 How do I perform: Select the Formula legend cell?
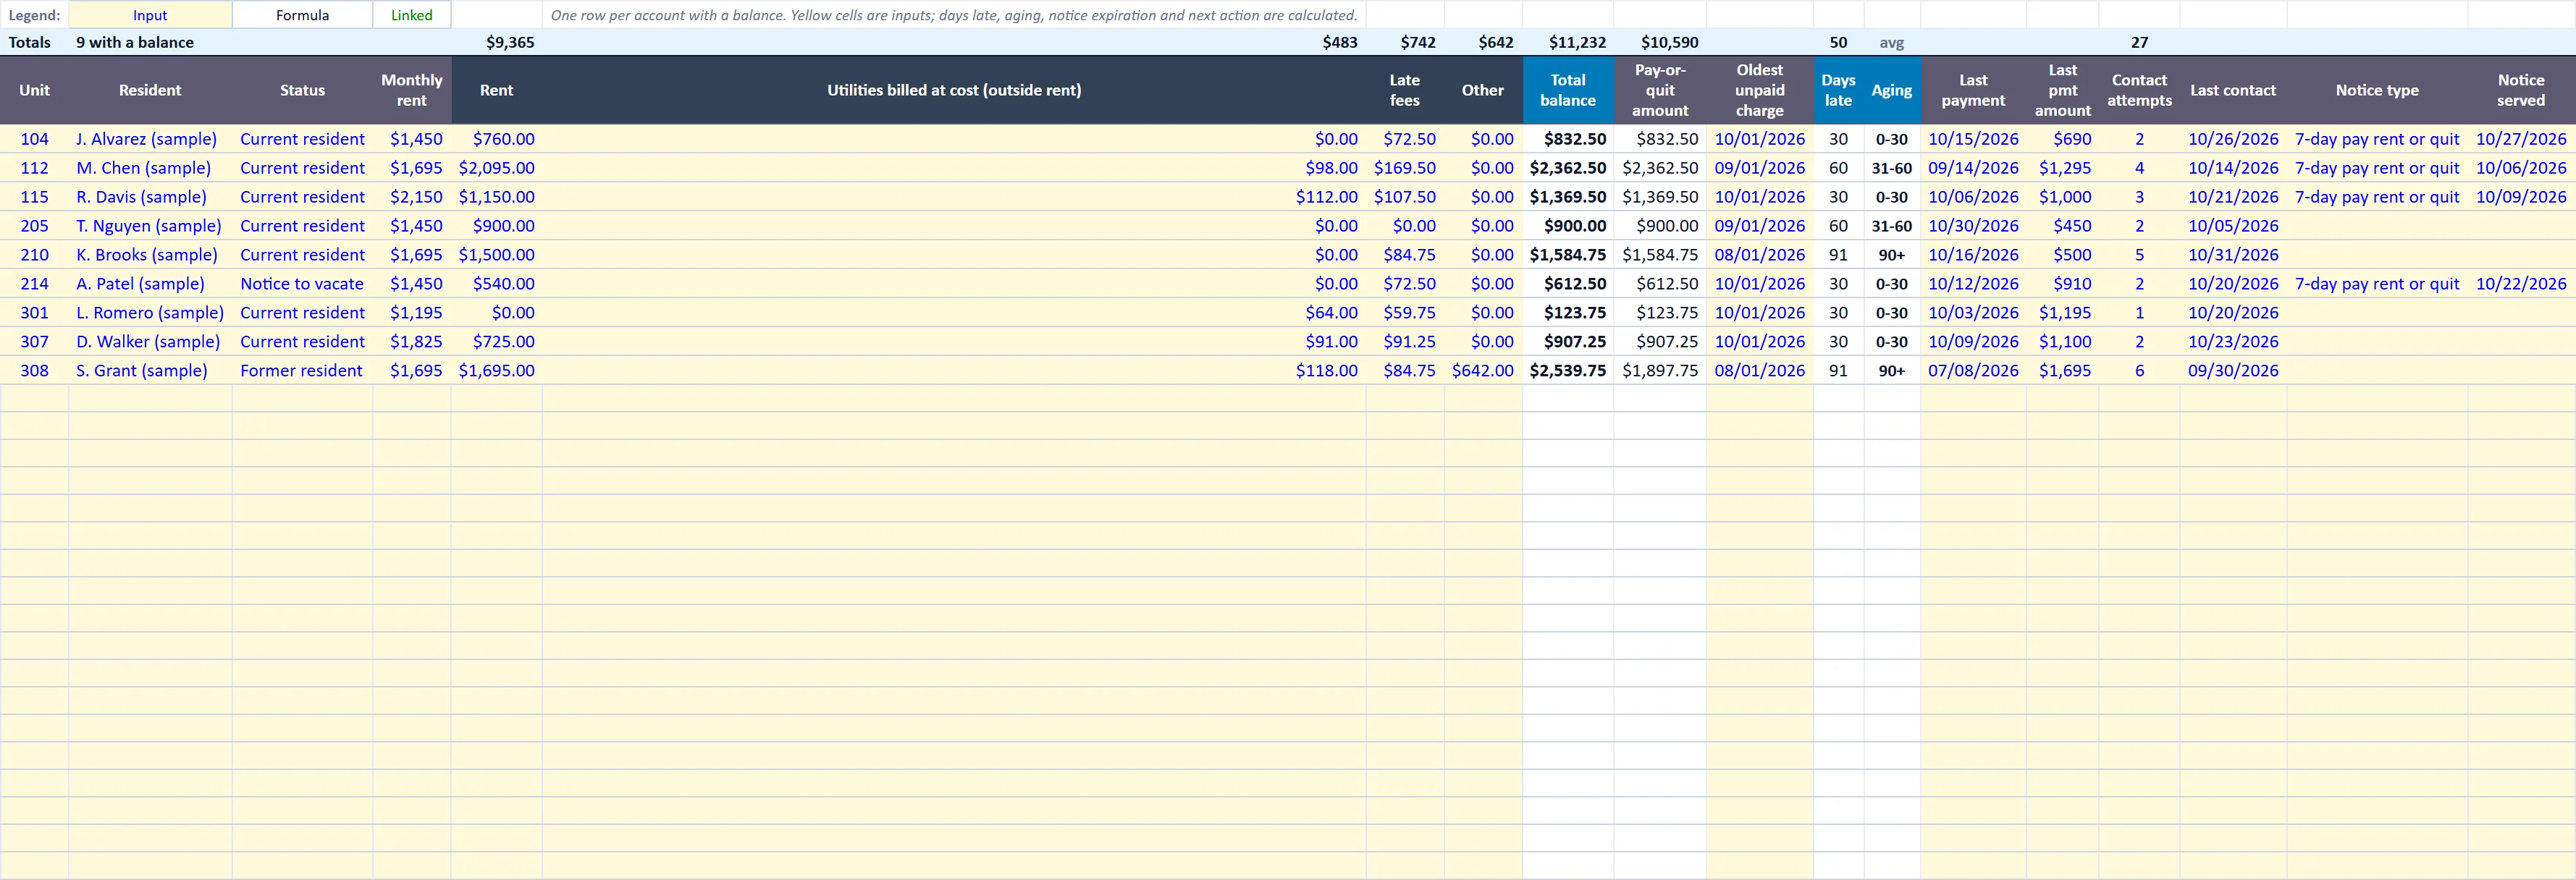pos(302,15)
